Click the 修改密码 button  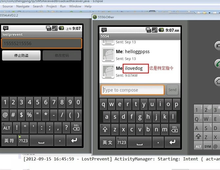coord(62,55)
